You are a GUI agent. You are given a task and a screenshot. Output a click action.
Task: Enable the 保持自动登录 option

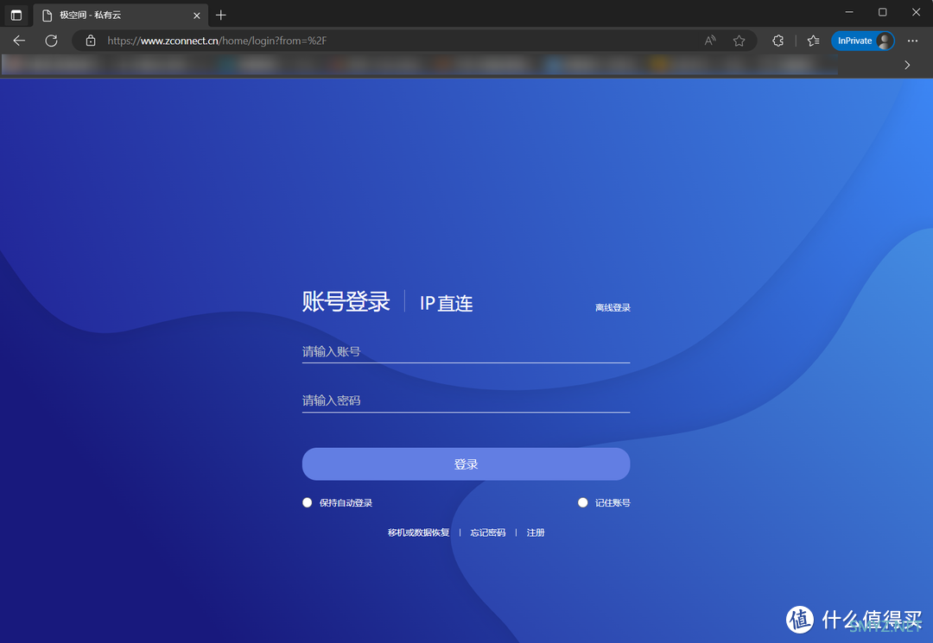[x=307, y=503]
